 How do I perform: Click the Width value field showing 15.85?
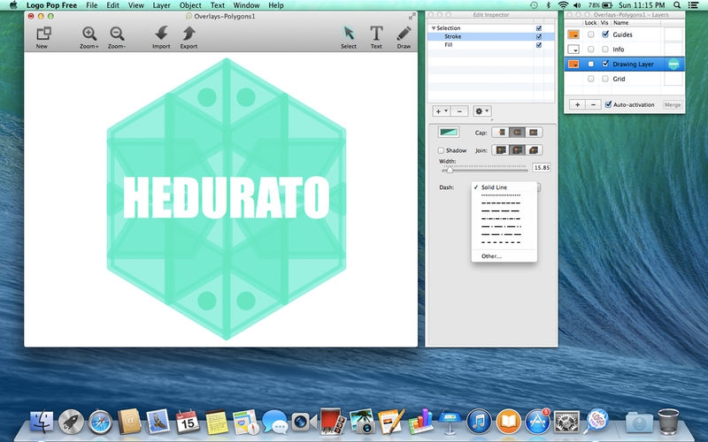point(542,167)
